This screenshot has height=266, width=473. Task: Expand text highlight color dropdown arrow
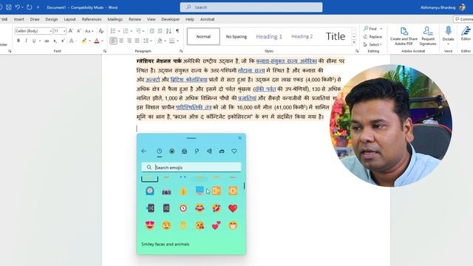90,41
